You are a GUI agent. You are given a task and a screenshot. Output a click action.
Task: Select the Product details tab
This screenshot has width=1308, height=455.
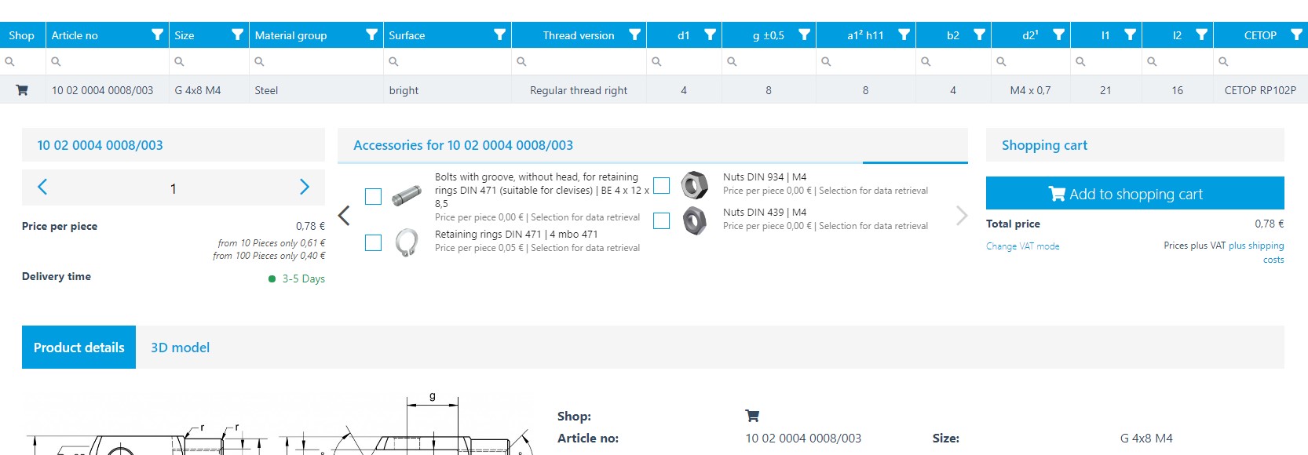(79, 348)
